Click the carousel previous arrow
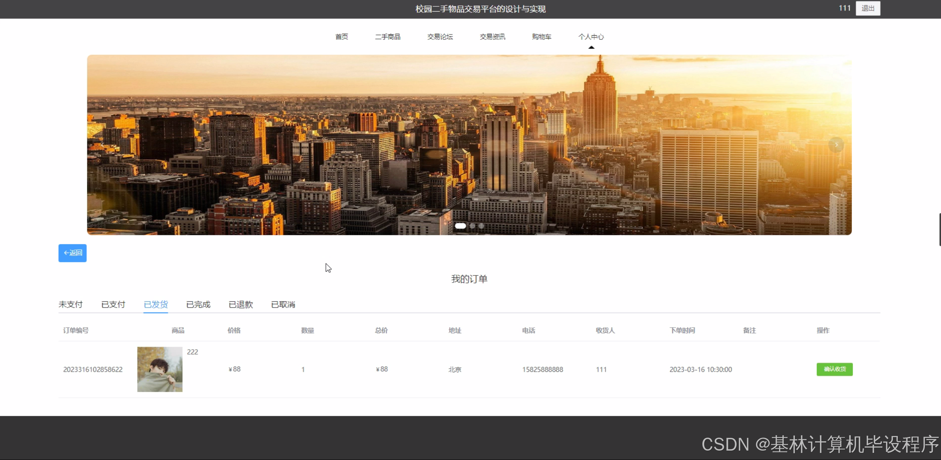The image size is (941, 460). (x=102, y=145)
